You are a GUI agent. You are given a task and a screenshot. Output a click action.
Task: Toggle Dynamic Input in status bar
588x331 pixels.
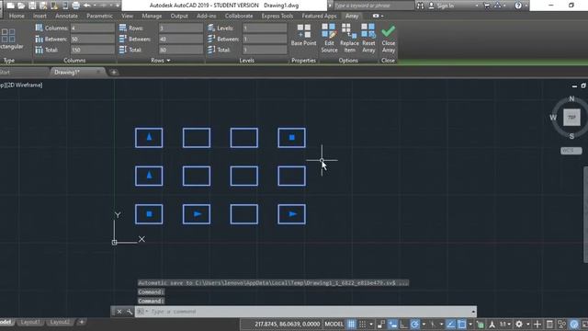click(x=392, y=324)
